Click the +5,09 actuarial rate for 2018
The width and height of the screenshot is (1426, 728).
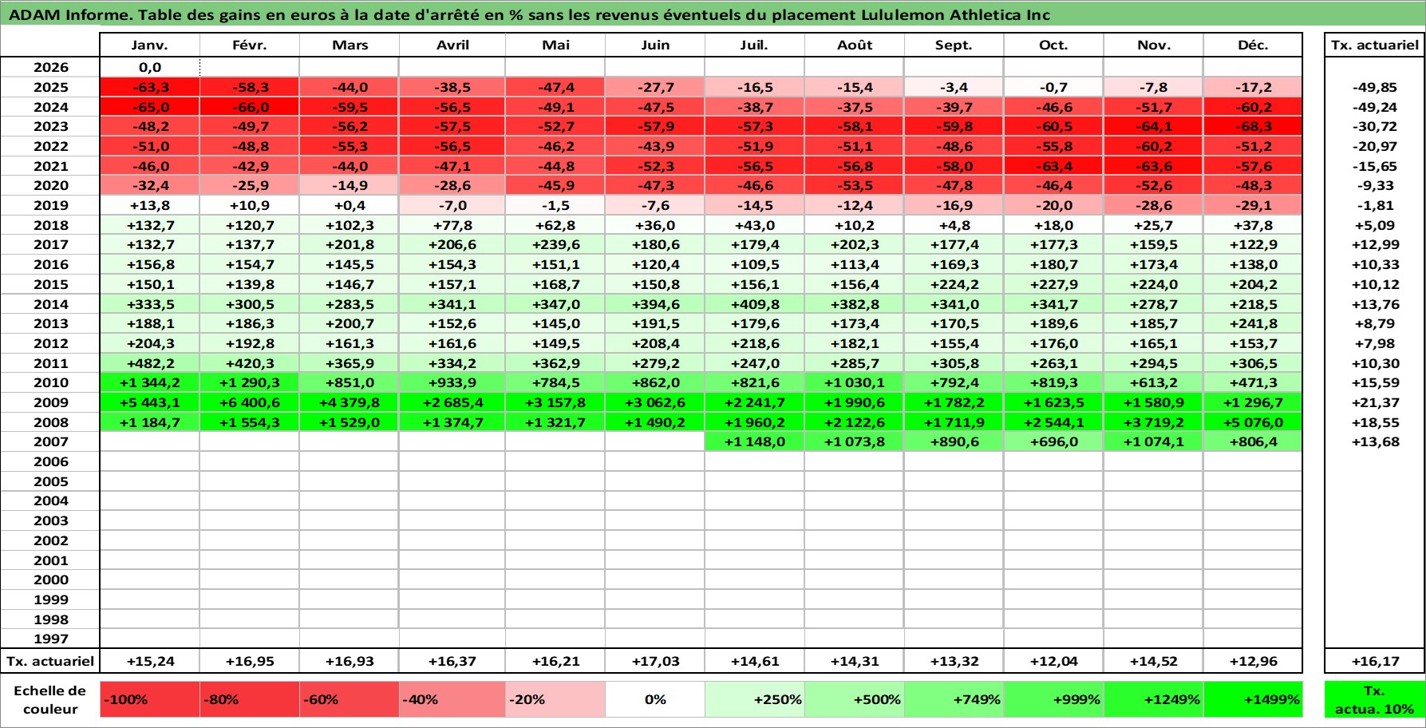coord(1375,225)
